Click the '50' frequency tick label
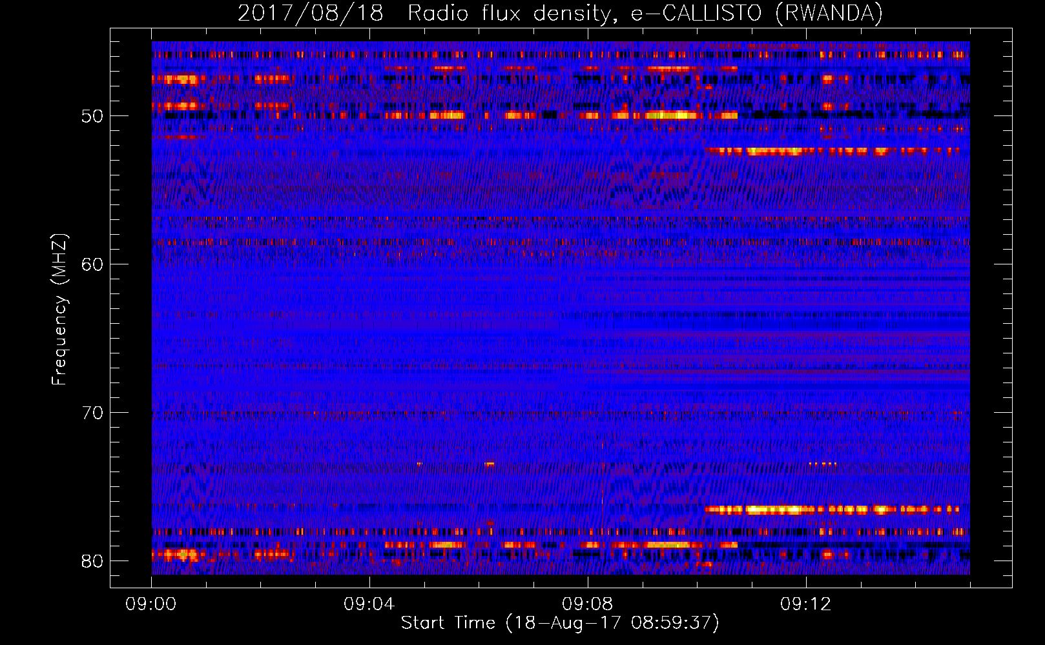 (x=92, y=117)
